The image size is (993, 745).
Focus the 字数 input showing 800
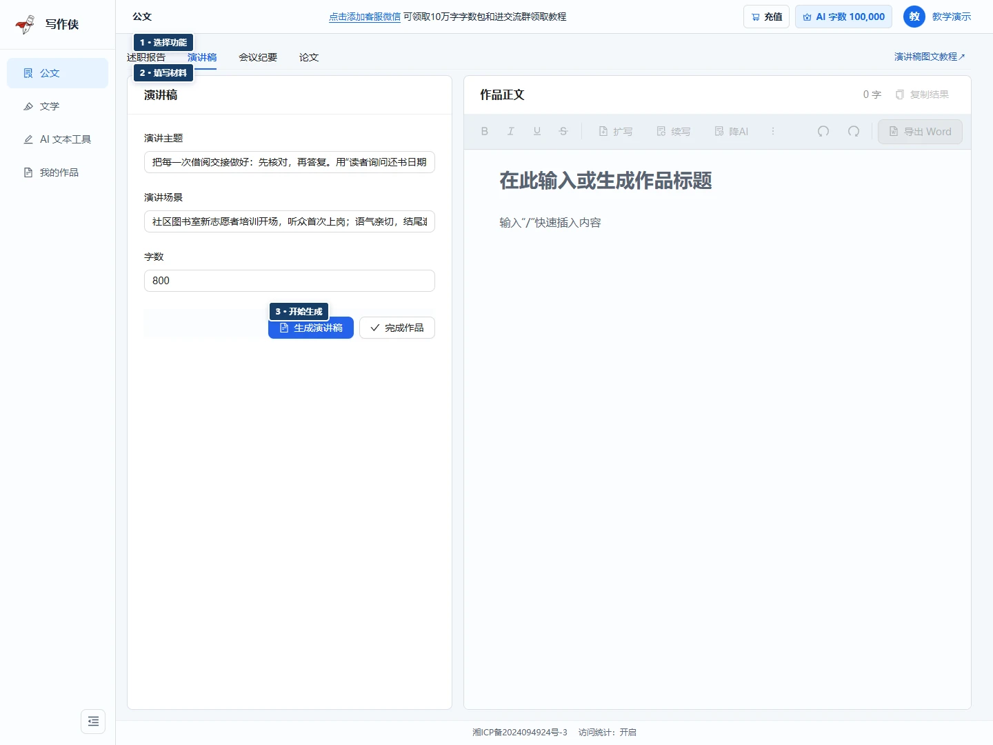[290, 281]
